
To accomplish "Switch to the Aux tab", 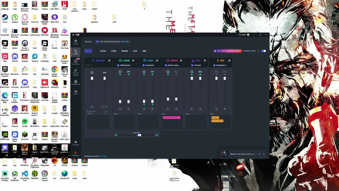I will pyautogui.click(x=135, y=51).
